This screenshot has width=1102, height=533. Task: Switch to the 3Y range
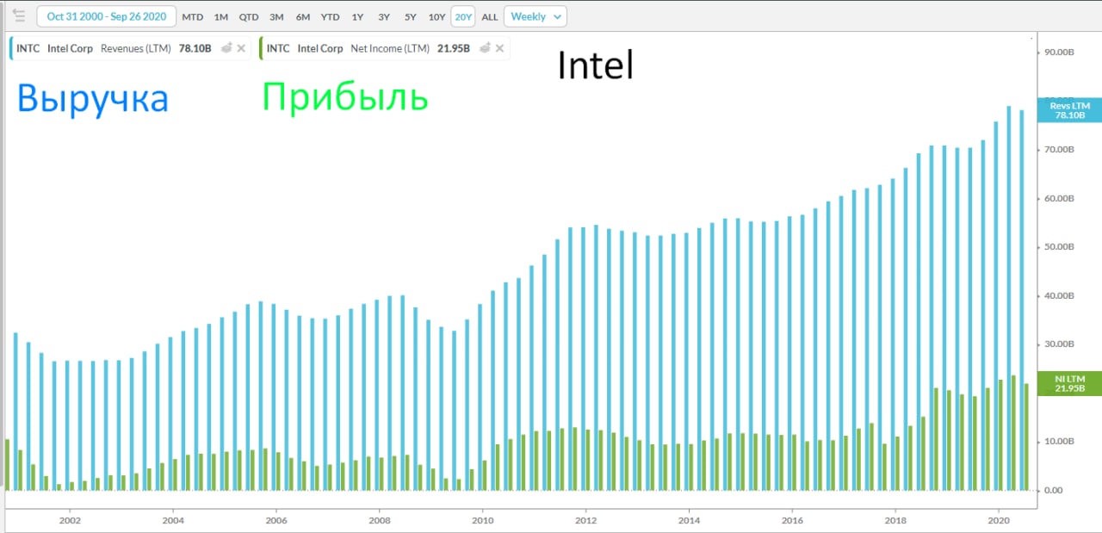pyautogui.click(x=384, y=16)
